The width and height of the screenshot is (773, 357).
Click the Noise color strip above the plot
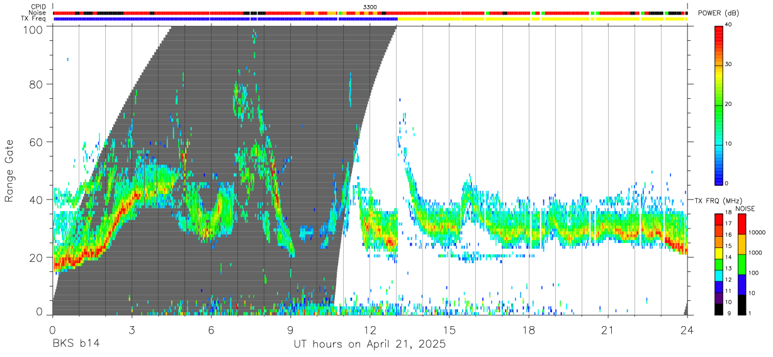coord(370,13)
